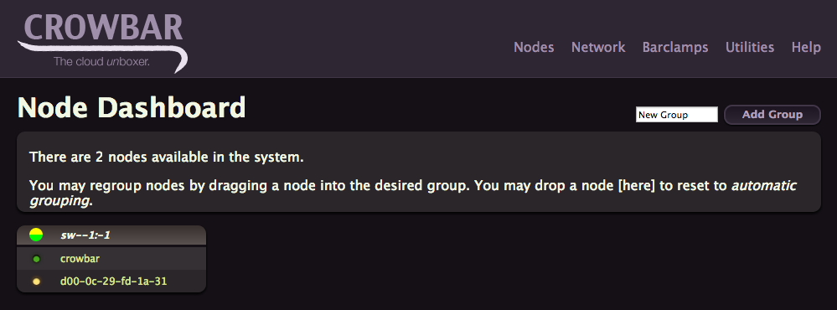Click the green status dot beside crowbar

pyautogui.click(x=36, y=259)
